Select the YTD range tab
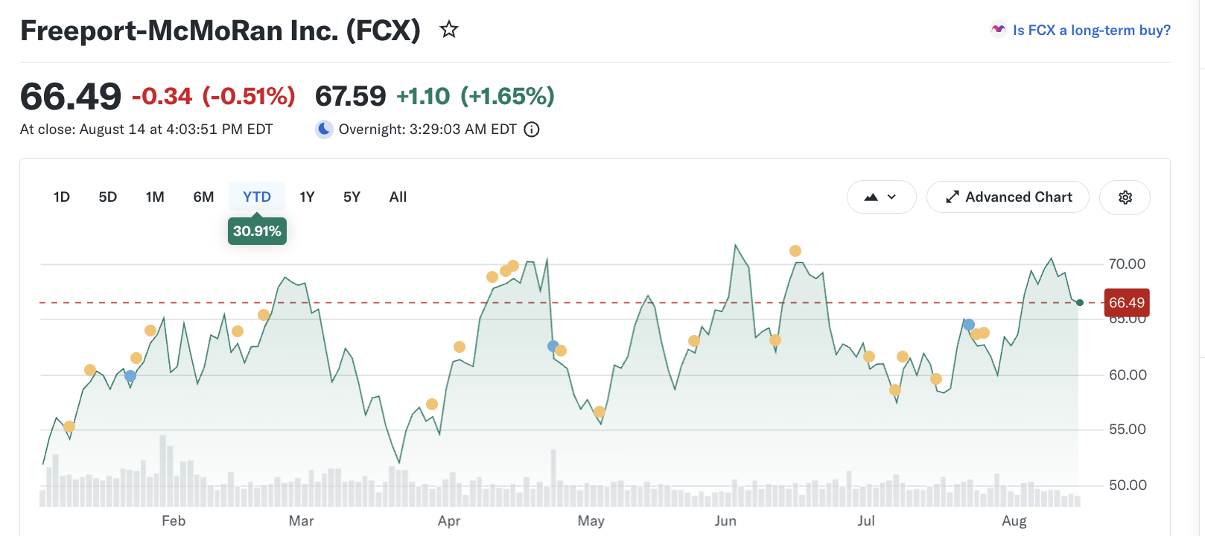The height and width of the screenshot is (536, 1205). (257, 197)
